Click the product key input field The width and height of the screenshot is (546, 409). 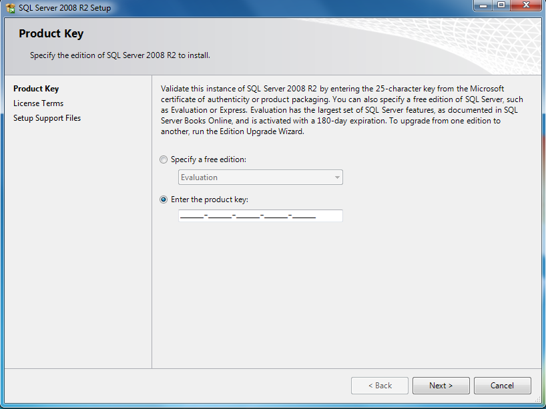tap(260, 216)
